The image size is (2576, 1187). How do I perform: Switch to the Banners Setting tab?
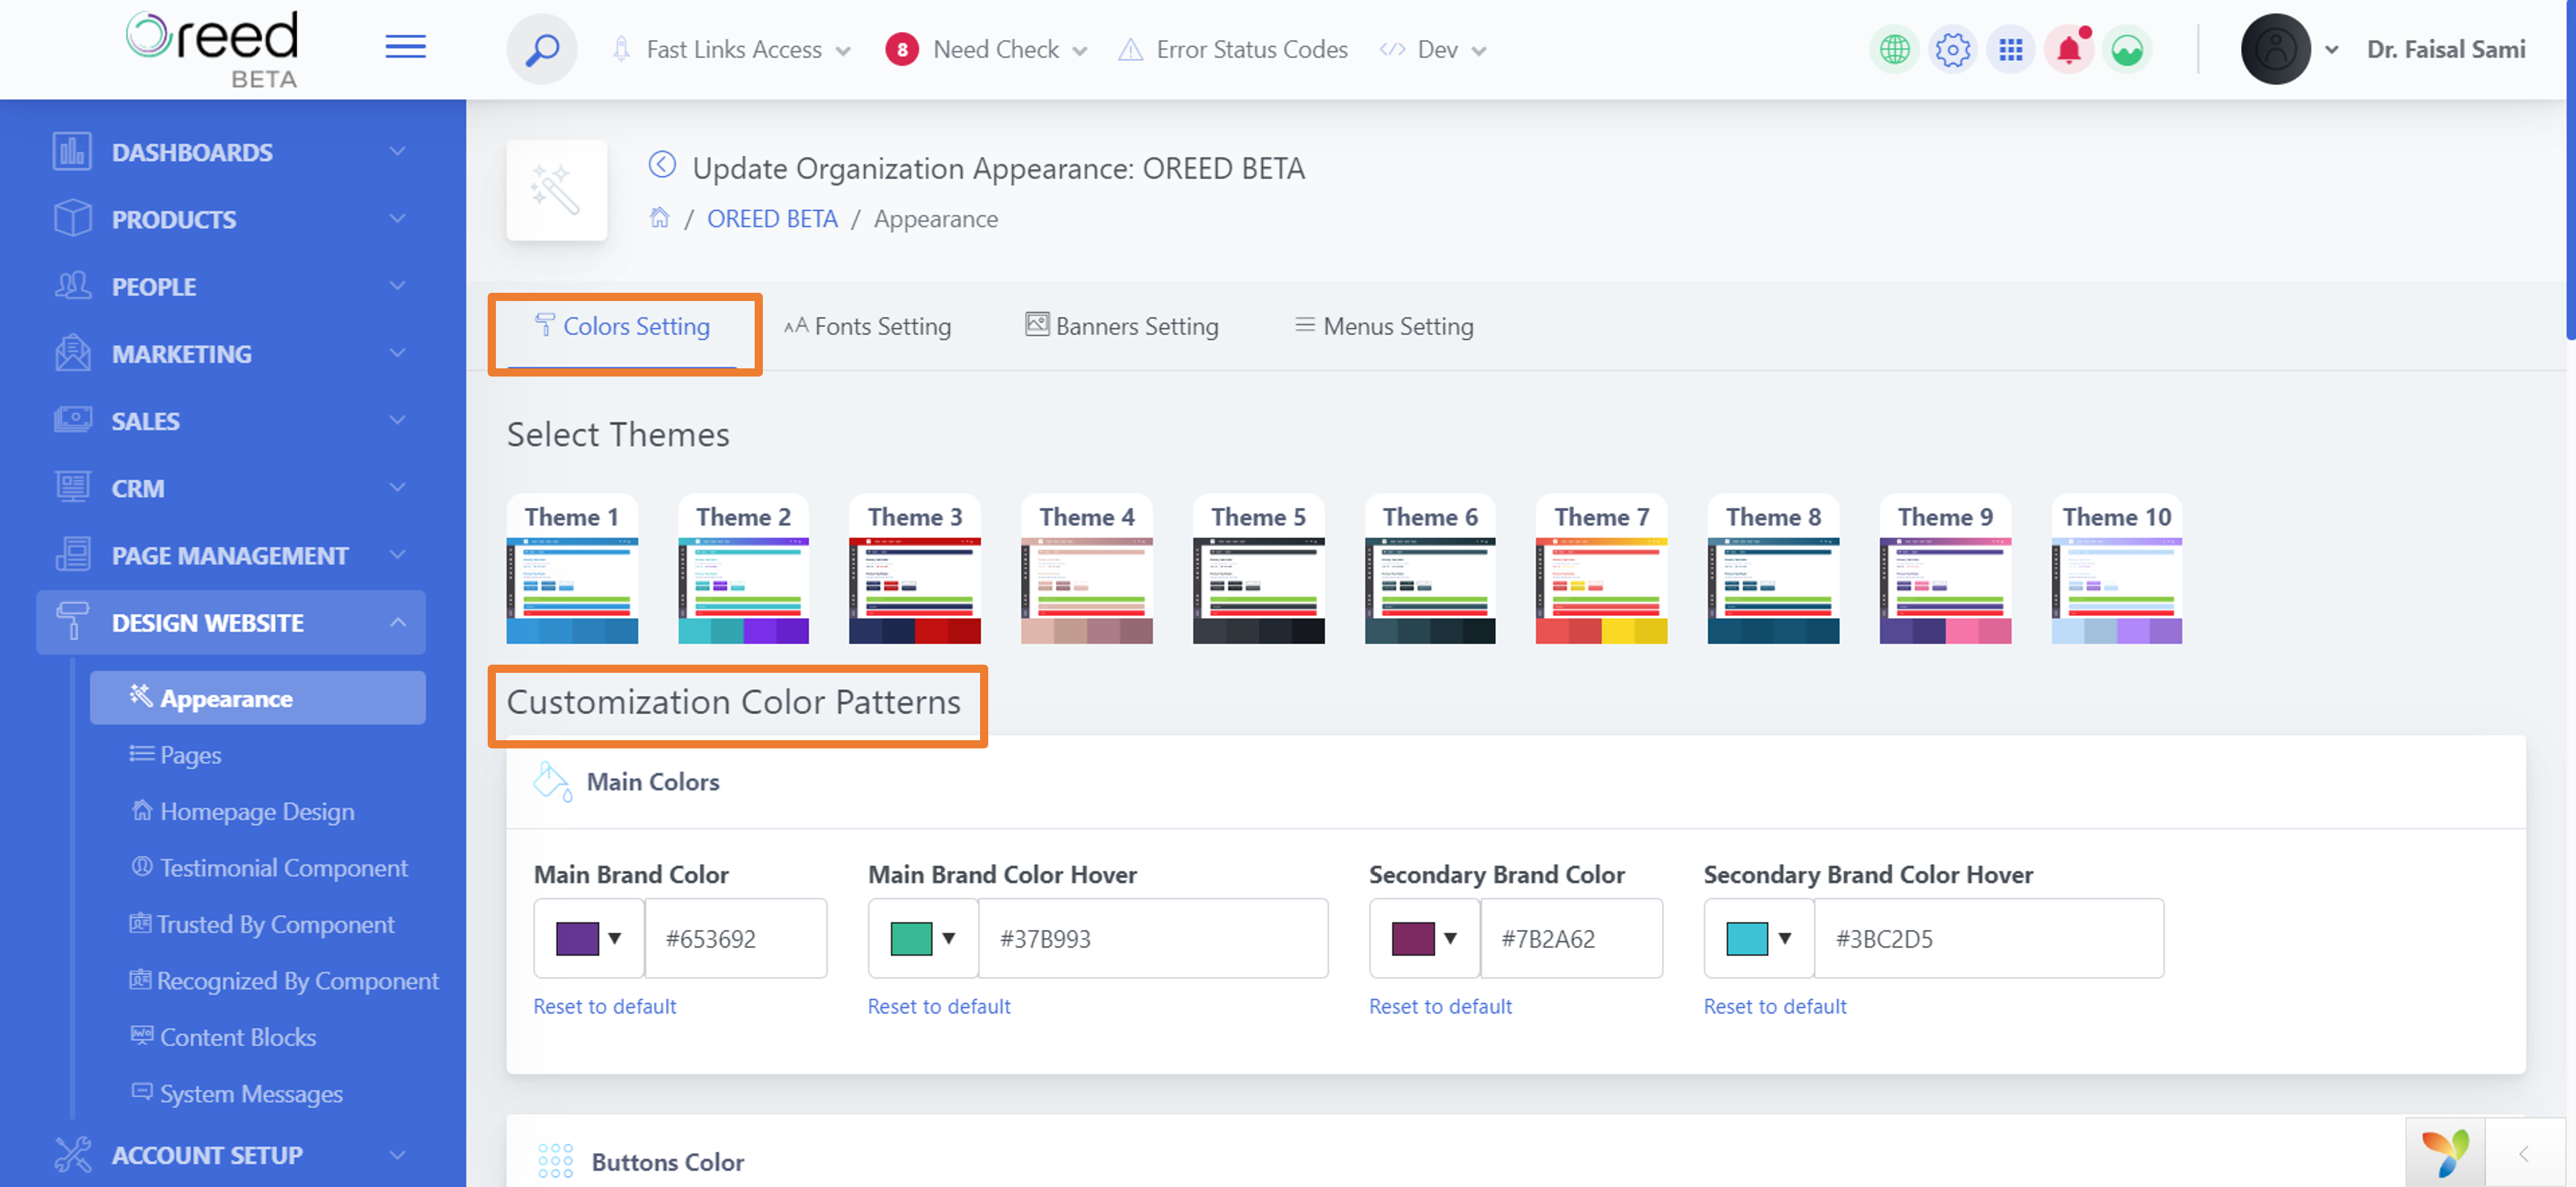tap(1121, 326)
